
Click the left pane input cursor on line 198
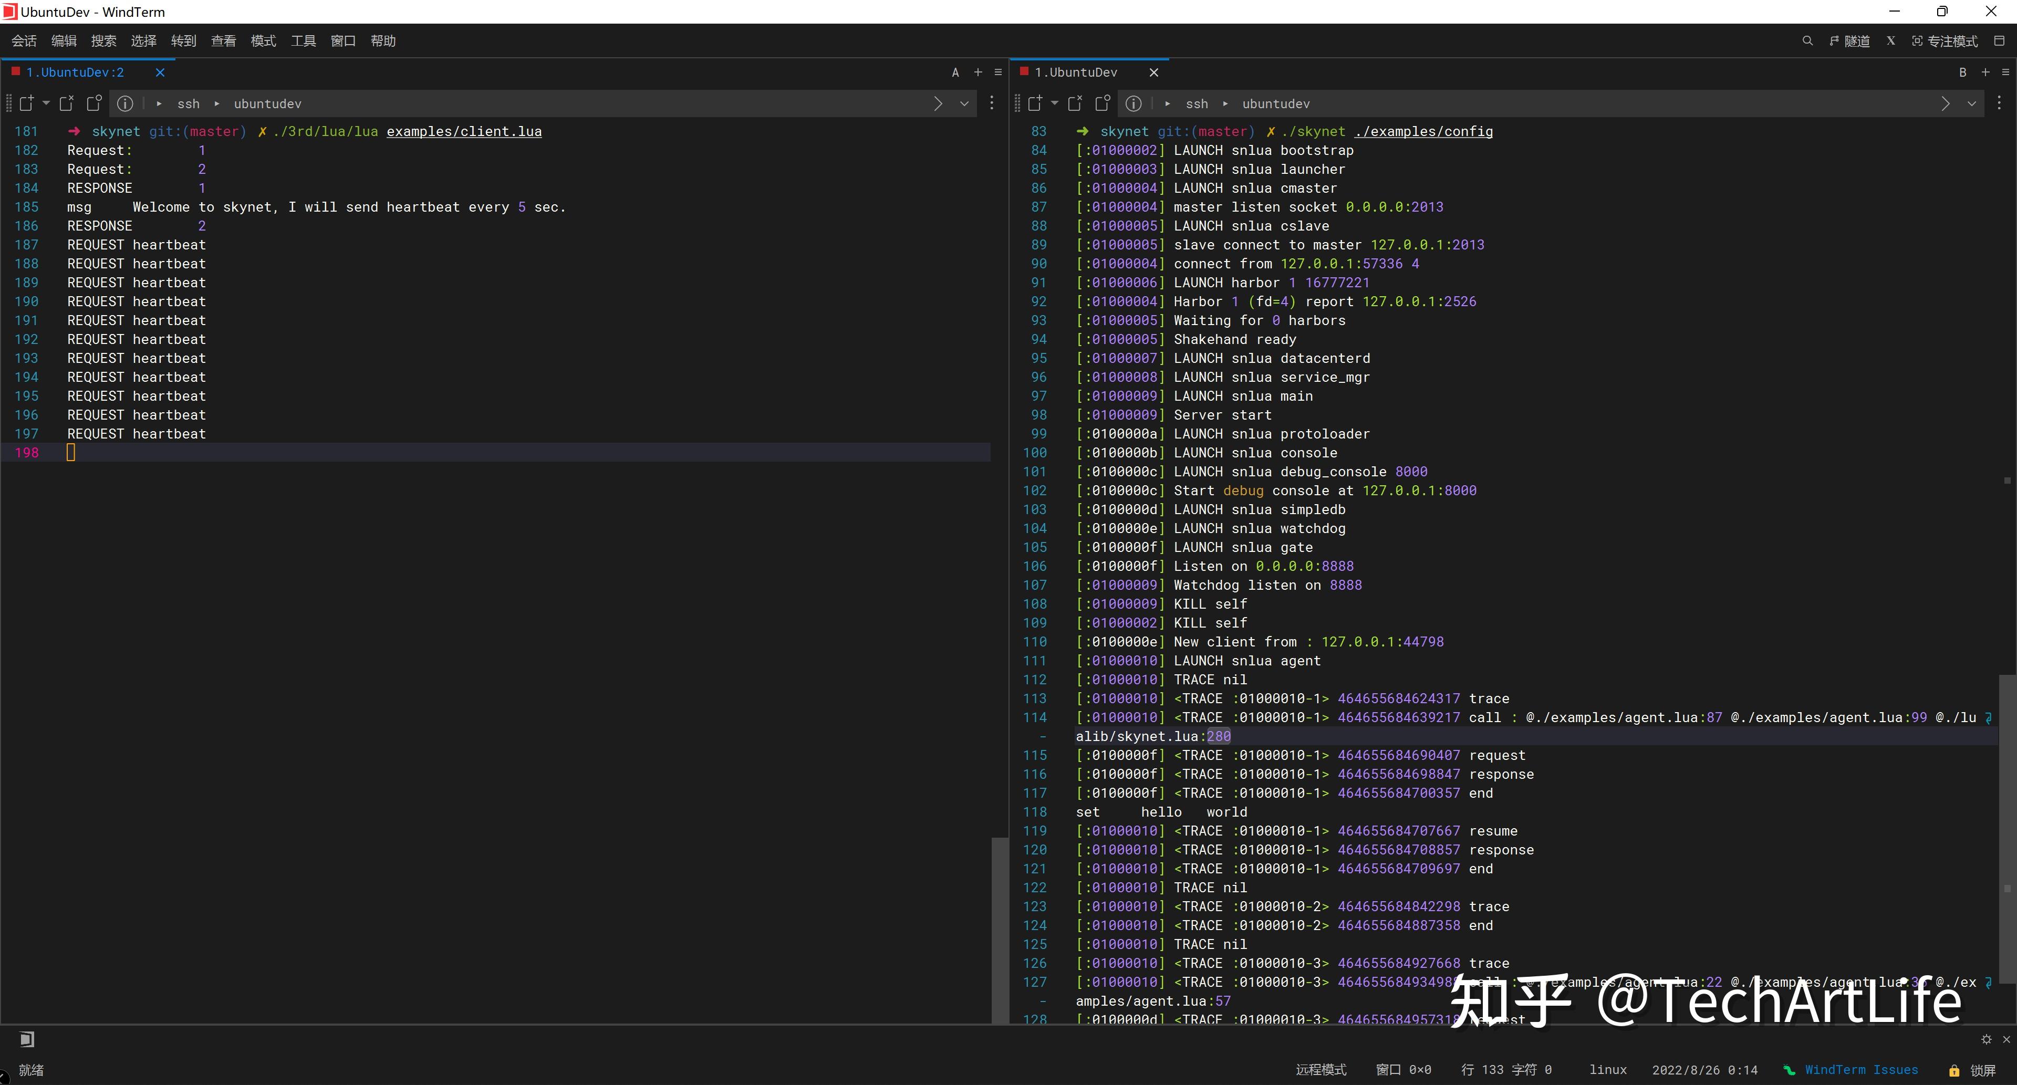[x=70, y=453]
